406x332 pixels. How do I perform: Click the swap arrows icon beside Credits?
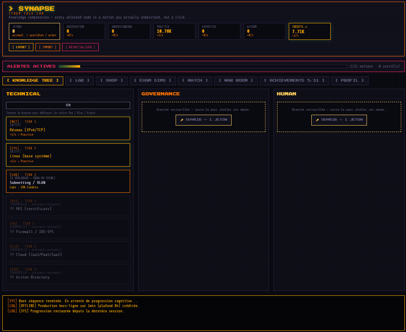306,27
